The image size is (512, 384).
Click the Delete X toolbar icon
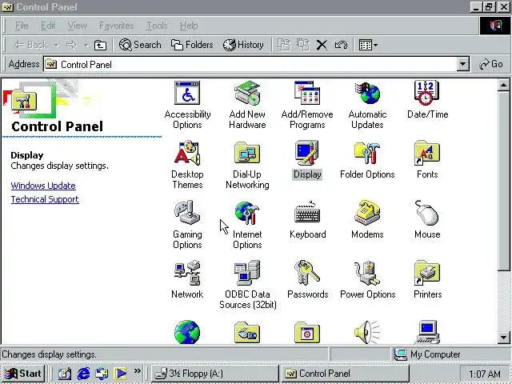click(x=322, y=45)
